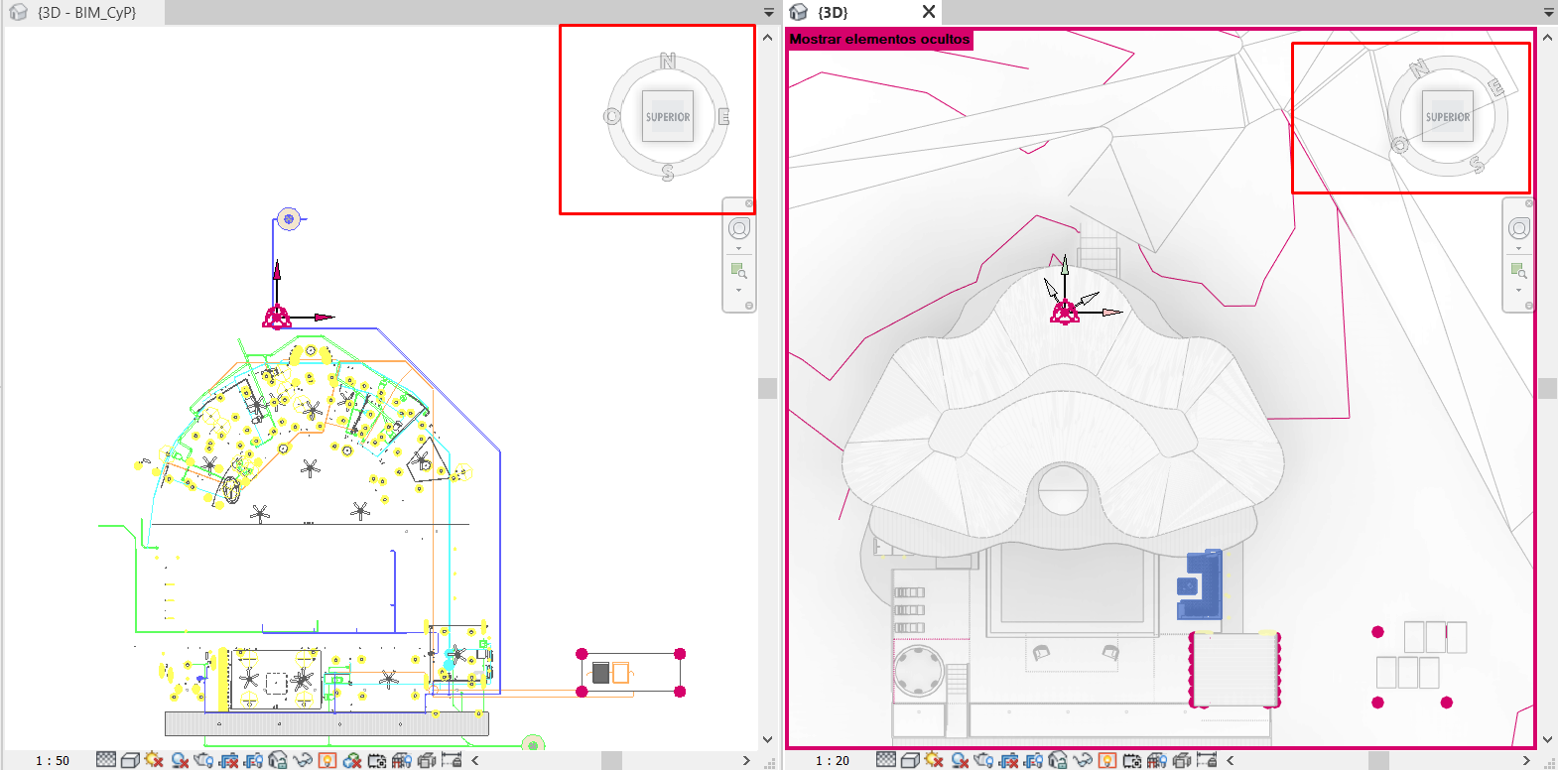The width and height of the screenshot is (1558, 770).
Task: Toggle Shadows in BIM_CyP view
Action: pos(180,760)
